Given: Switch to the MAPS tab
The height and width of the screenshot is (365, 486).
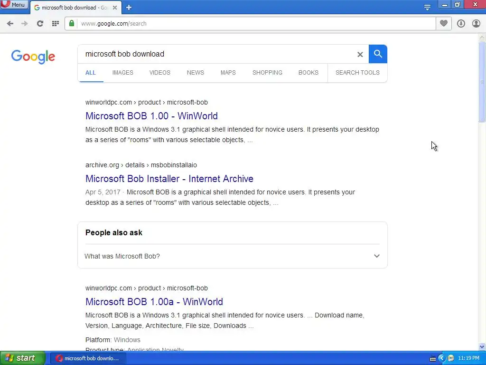Looking at the screenshot, I should (228, 73).
